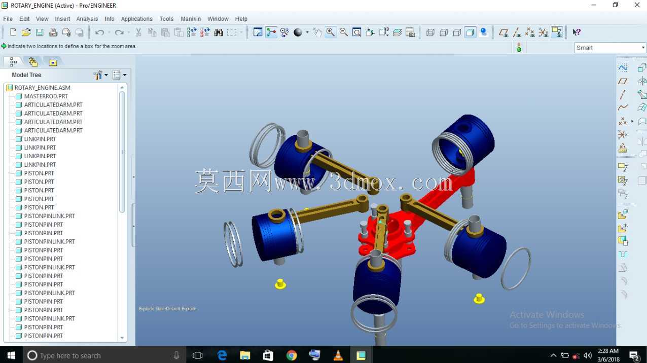The image size is (647, 363).
Task: Open the Insert menu
Action: pyautogui.click(x=62, y=19)
